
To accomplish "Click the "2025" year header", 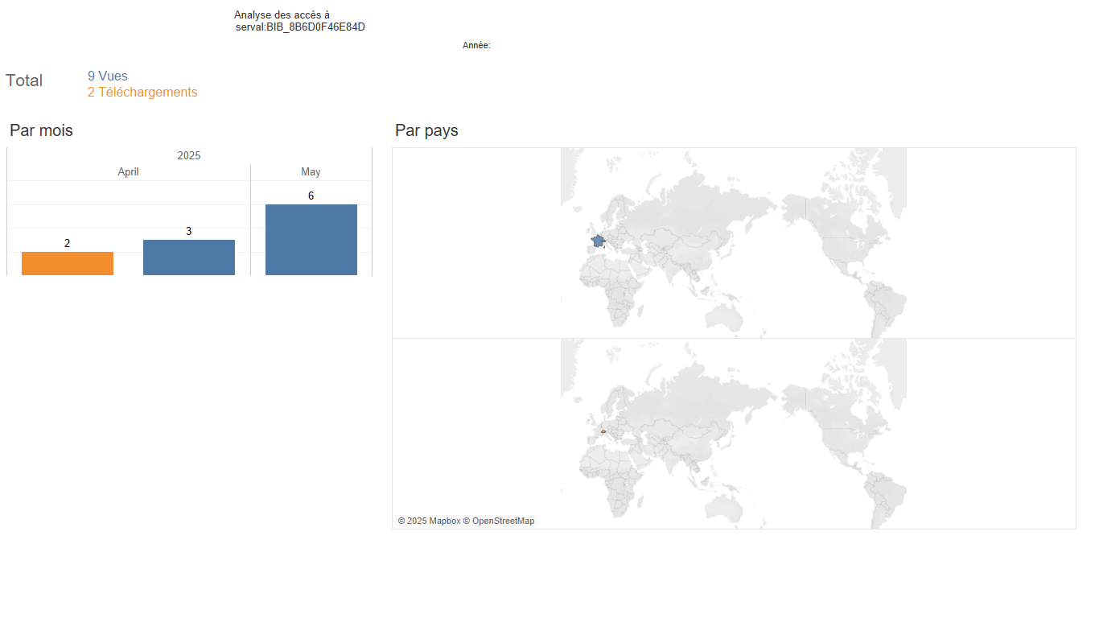I will [x=189, y=155].
